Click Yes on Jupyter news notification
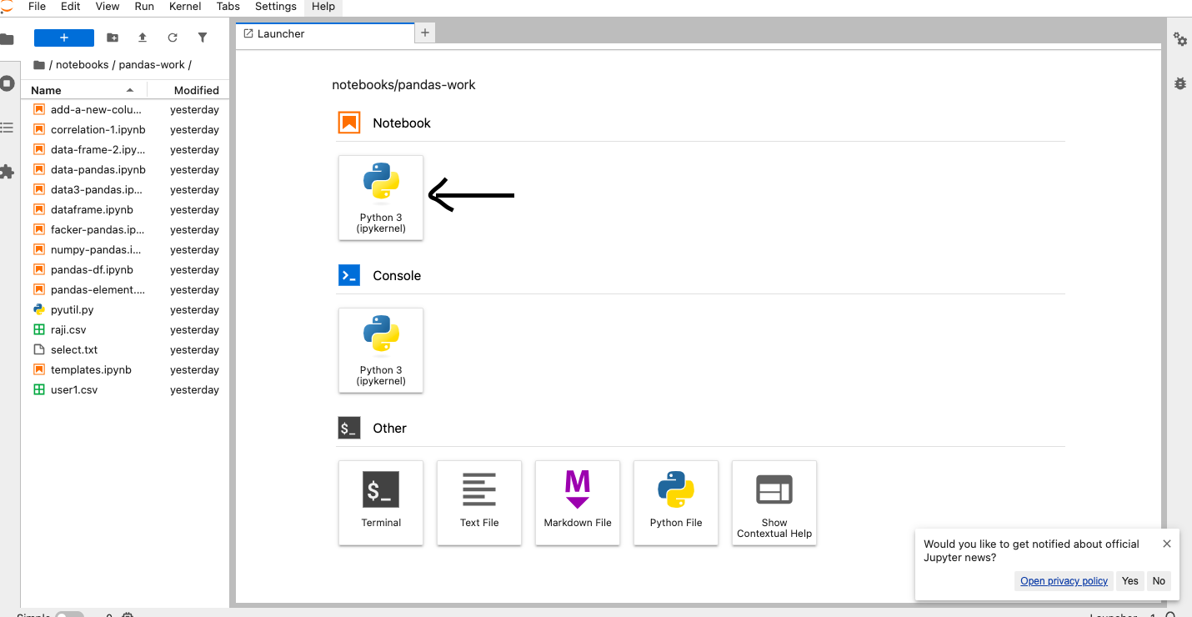The height and width of the screenshot is (617, 1192). tap(1130, 581)
